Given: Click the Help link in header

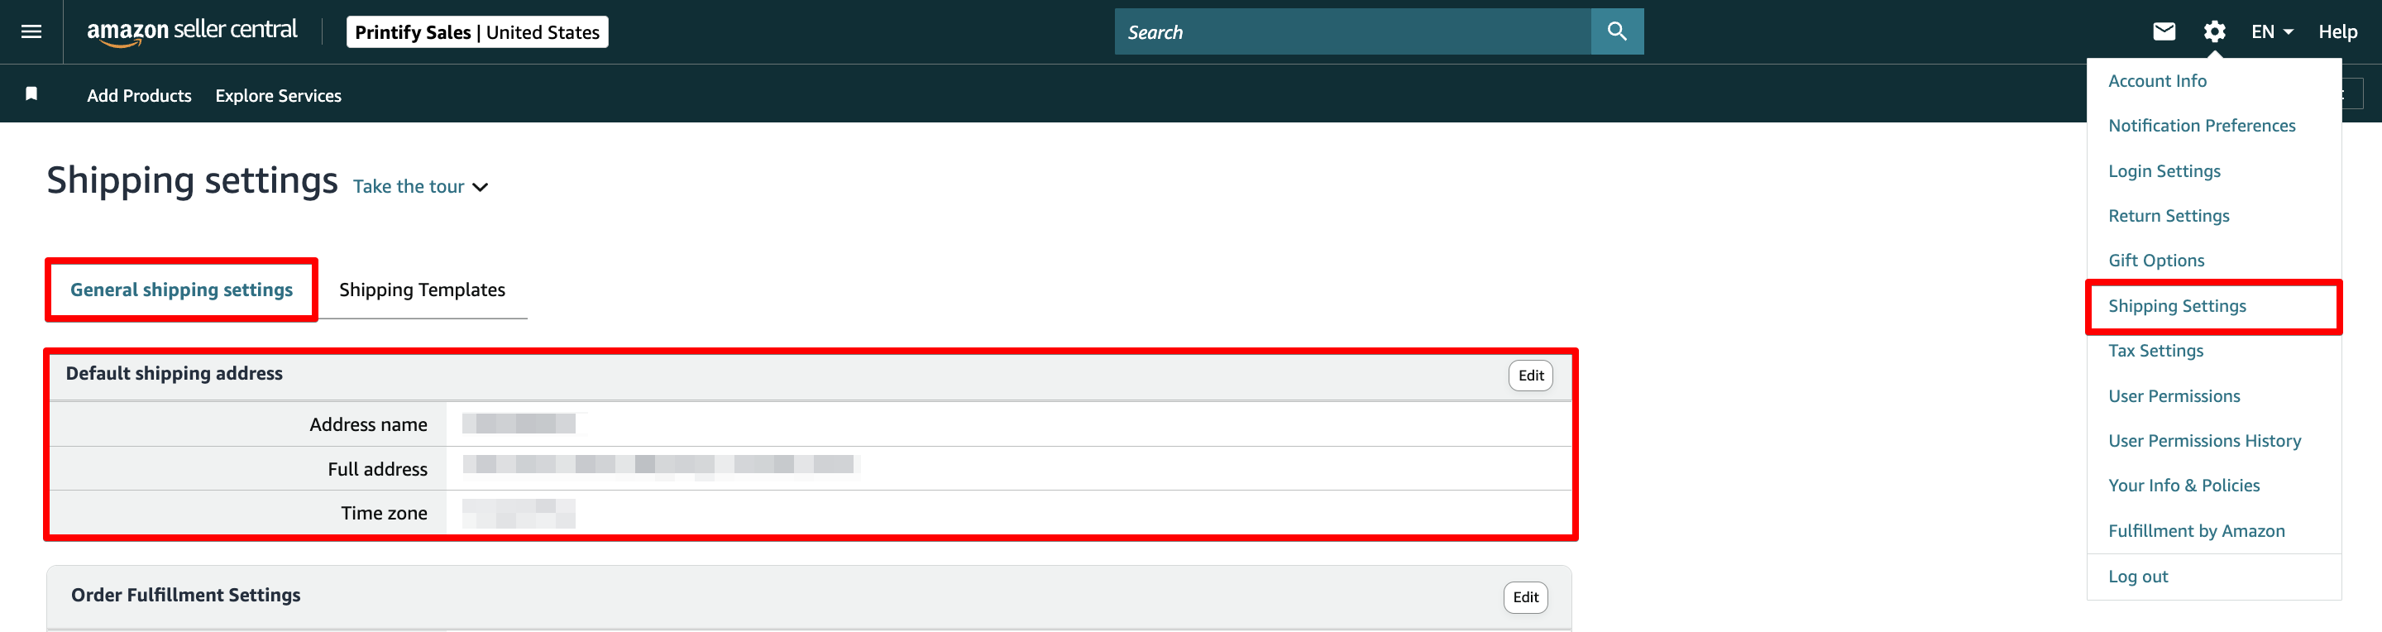Looking at the screenshot, I should point(2337,31).
